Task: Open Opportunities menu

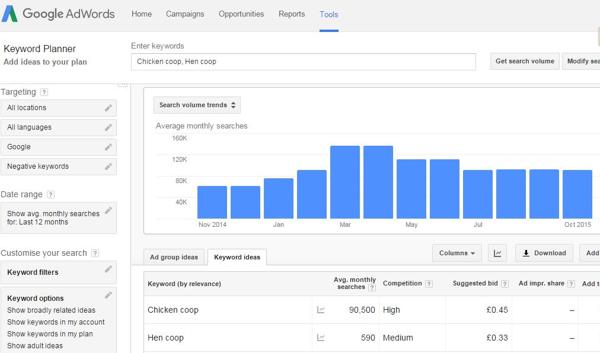Action: (241, 14)
